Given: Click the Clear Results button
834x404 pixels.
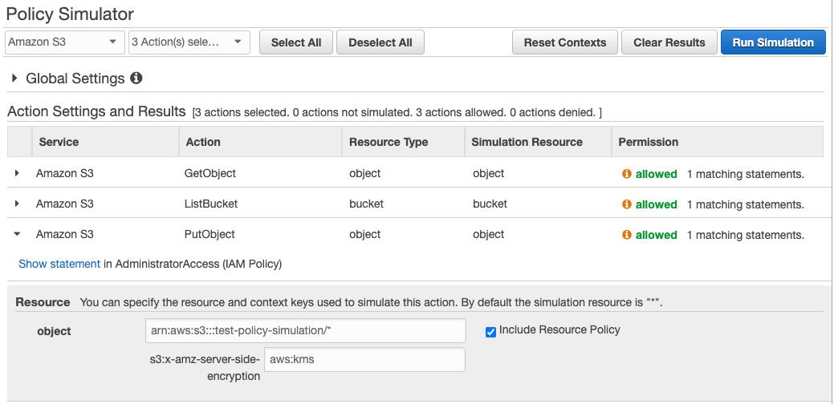Looking at the screenshot, I should [x=669, y=42].
